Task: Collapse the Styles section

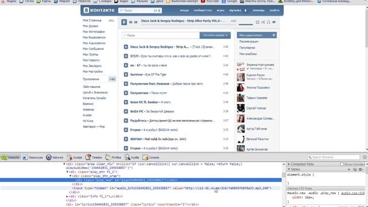Action: (x=289, y=170)
